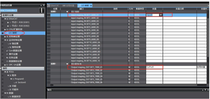This screenshot has height=99, width=210.
Task: Click the Cam数据设置 icon
Action: click(x=7, y=51)
